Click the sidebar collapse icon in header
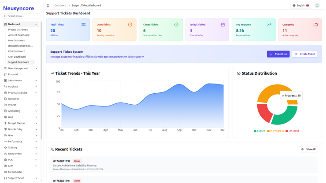 [48, 5]
